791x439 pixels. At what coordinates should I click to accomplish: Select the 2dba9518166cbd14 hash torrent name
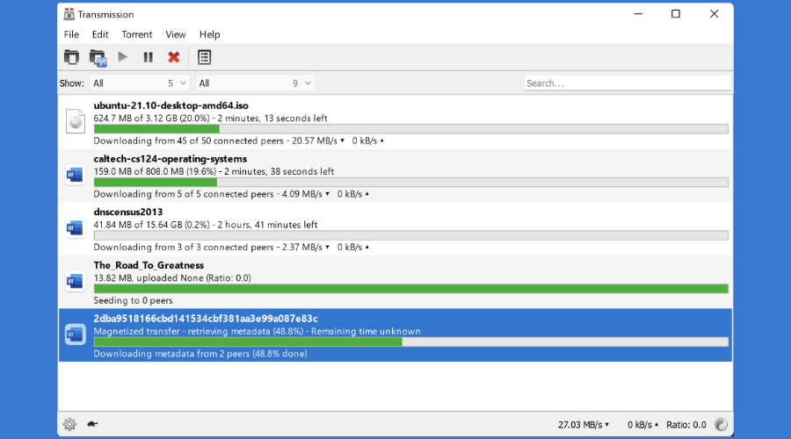point(206,319)
